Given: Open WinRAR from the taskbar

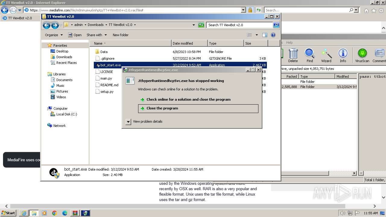Looking at the screenshot, I should coord(75,213).
